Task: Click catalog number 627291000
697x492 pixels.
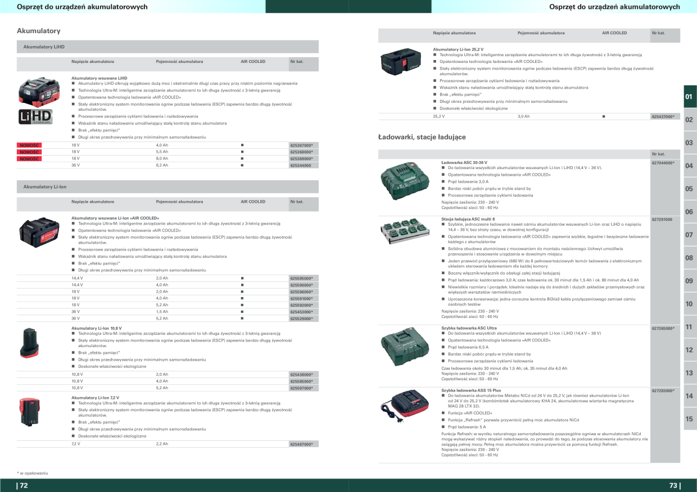Action: point(662,219)
